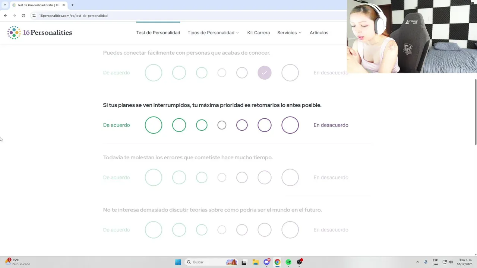Select neutral middle circle for interrupted plans question
Image resolution: width=477 pixels, height=268 pixels.
point(222,125)
